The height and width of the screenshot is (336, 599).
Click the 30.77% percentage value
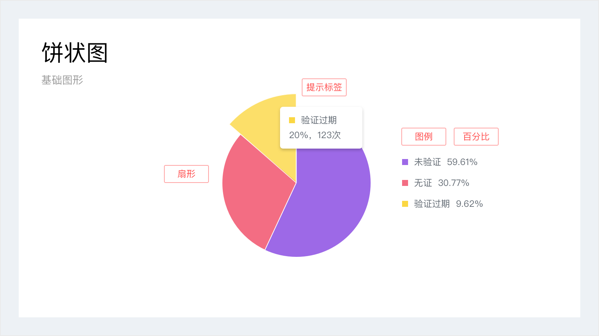454,183
